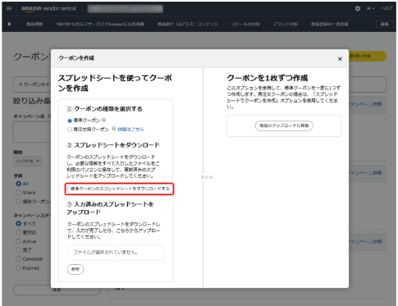Open the リテールの分析 menu

tap(245, 24)
